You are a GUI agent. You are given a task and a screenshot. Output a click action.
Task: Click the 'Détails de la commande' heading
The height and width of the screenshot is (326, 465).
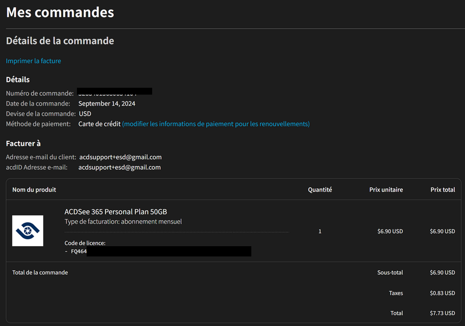coord(60,40)
